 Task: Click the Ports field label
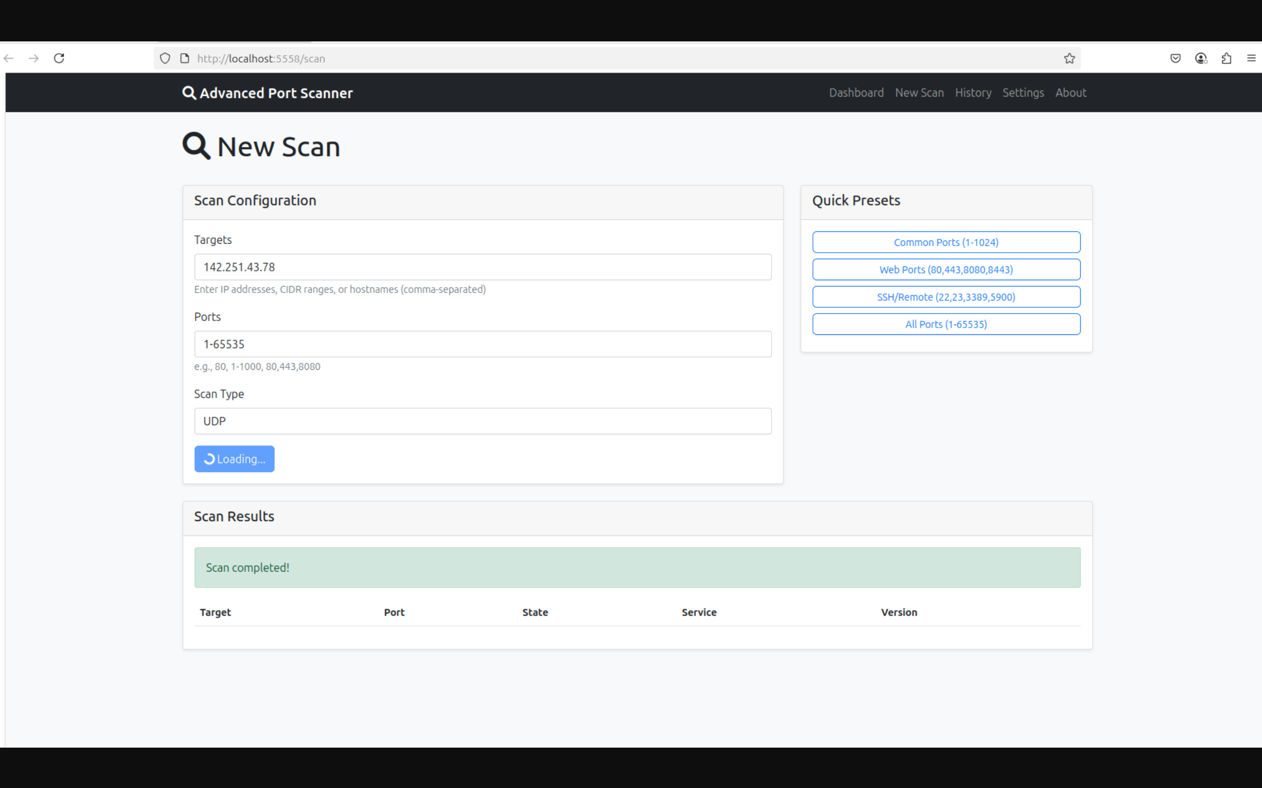pyautogui.click(x=207, y=317)
